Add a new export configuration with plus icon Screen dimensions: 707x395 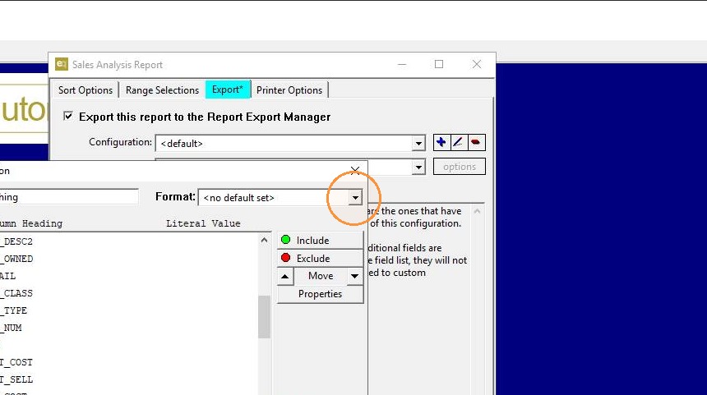click(x=441, y=142)
